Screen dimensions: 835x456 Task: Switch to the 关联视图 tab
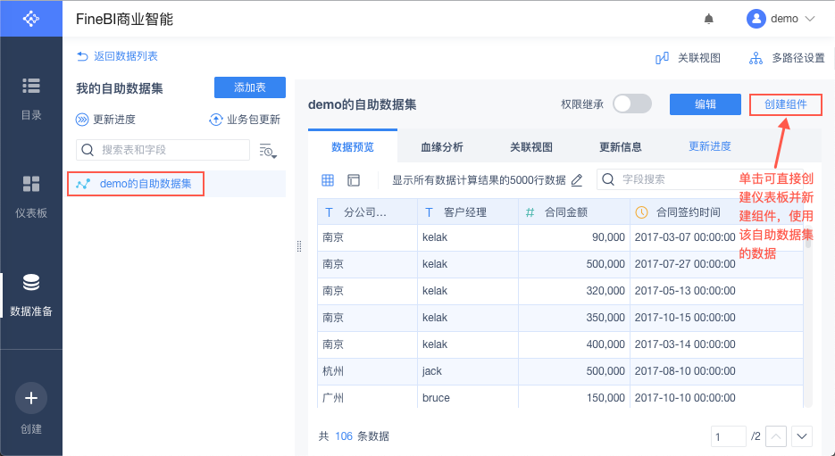click(x=531, y=147)
